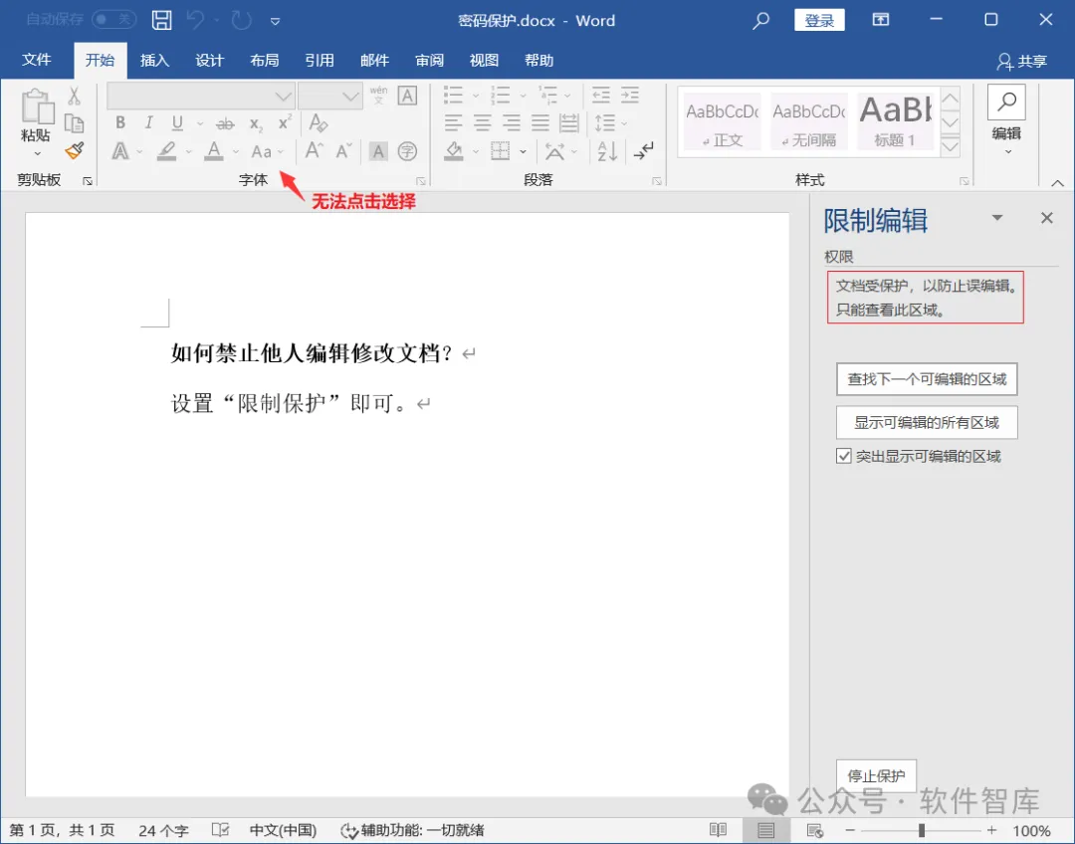Viewport: 1075px width, 844px height.
Task: Click the Enclosed Characters 字 icon
Action: (407, 151)
